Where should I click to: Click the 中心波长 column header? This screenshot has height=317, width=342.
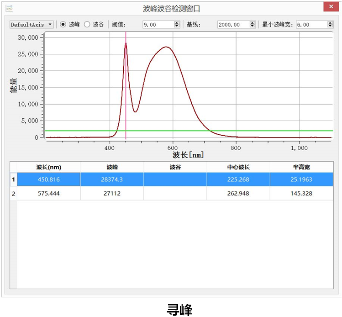coord(238,167)
